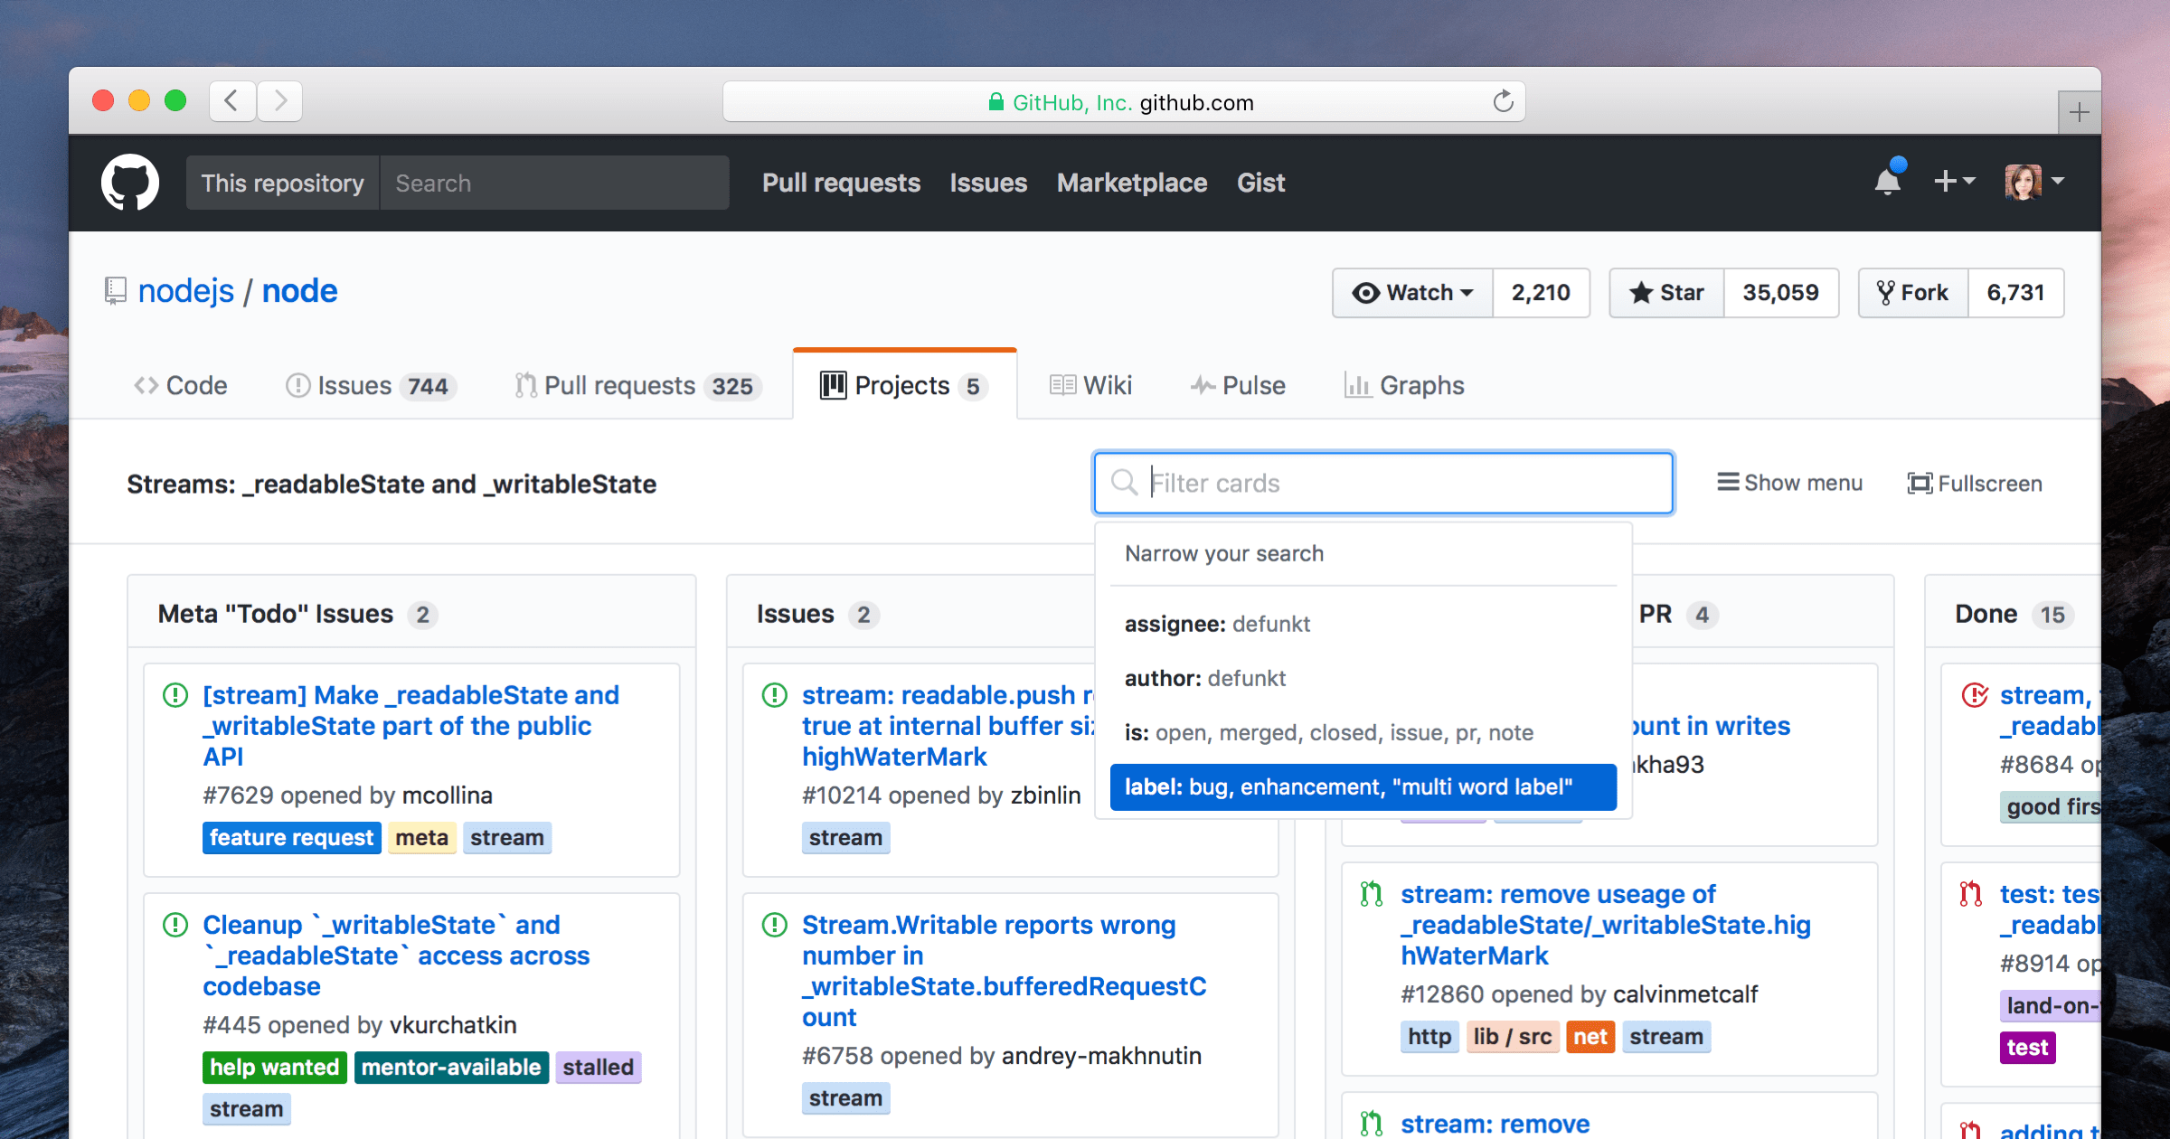Click the Code angle-brackets icon
The width and height of the screenshot is (2170, 1139).
(147, 384)
